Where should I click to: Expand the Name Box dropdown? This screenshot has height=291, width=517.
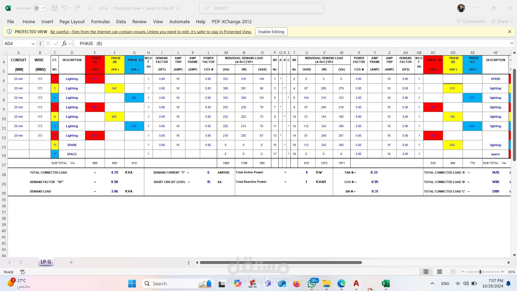point(33,43)
